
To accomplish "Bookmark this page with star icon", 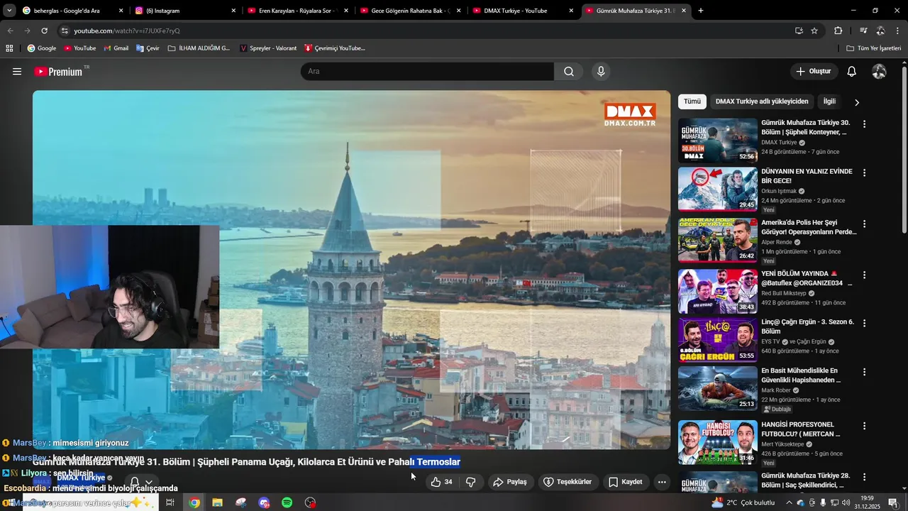I will pyautogui.click(x=814, y=31).
